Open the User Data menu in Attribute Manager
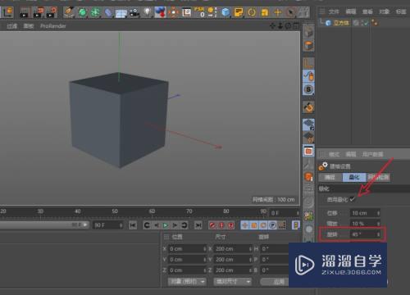 (x=372, y=154)
